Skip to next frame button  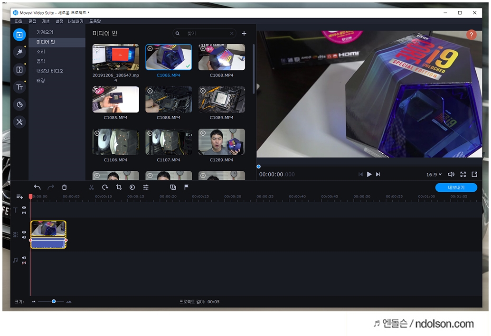click(x=378, y=174)
